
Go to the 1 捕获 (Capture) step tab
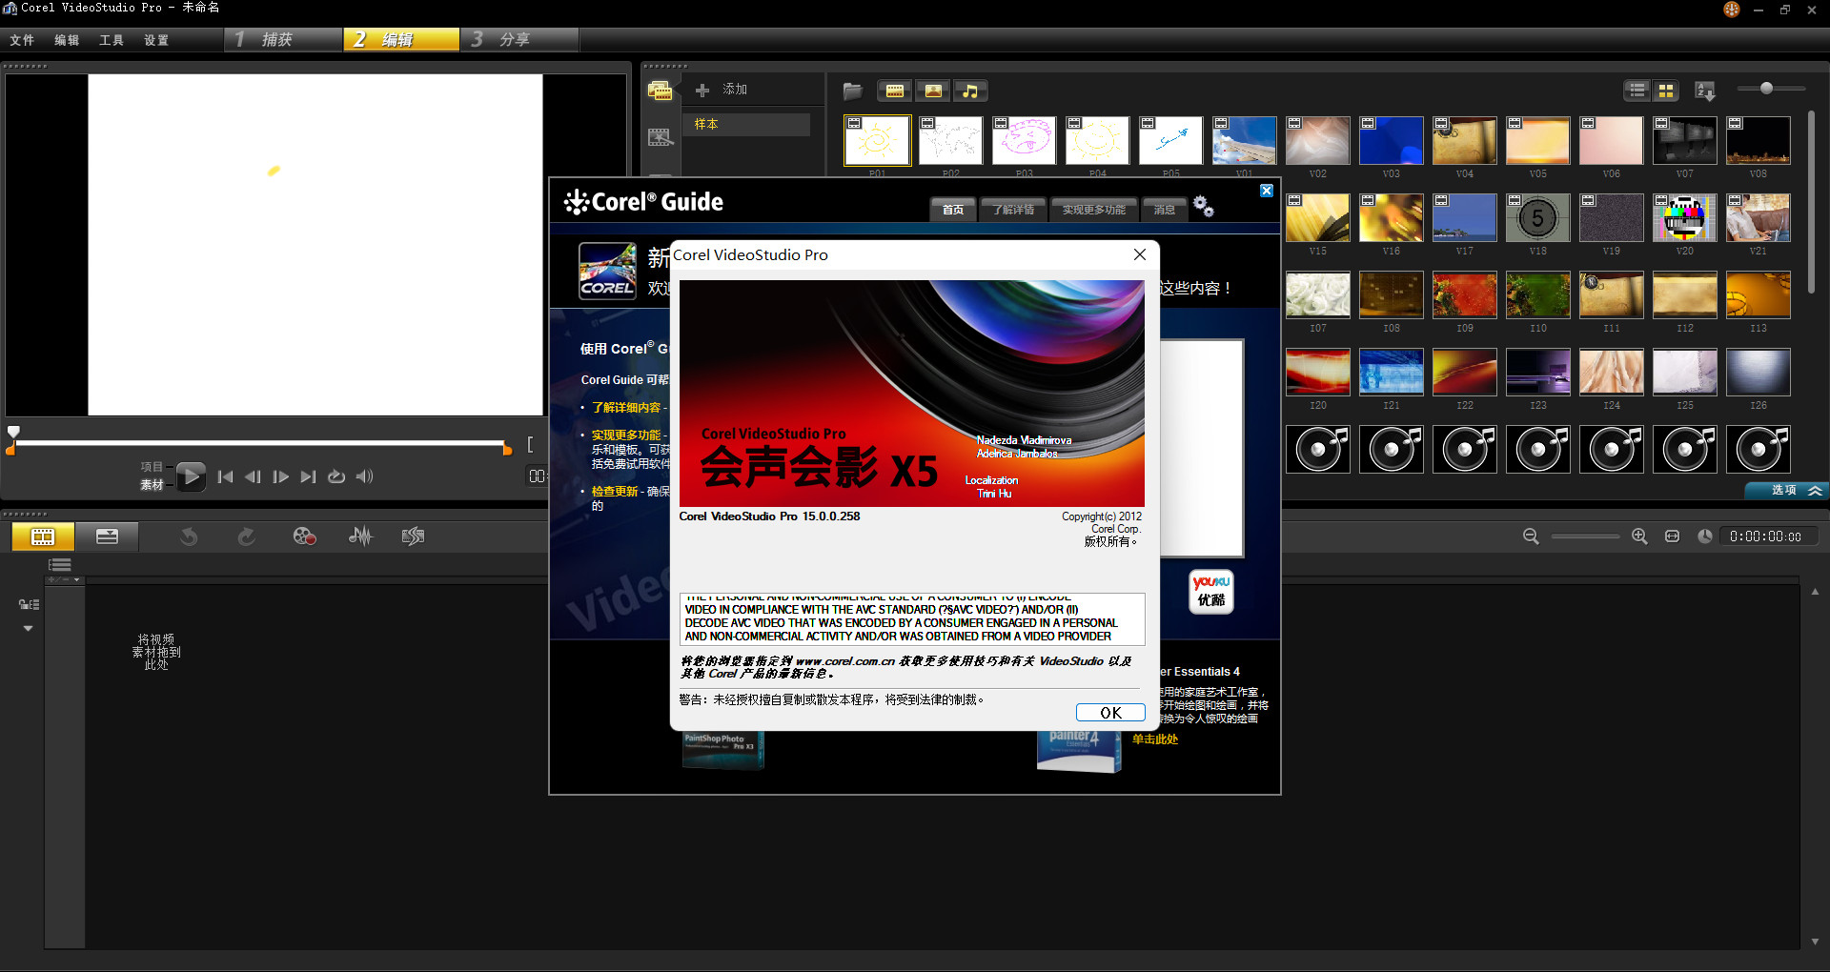(x=284, y=39)
